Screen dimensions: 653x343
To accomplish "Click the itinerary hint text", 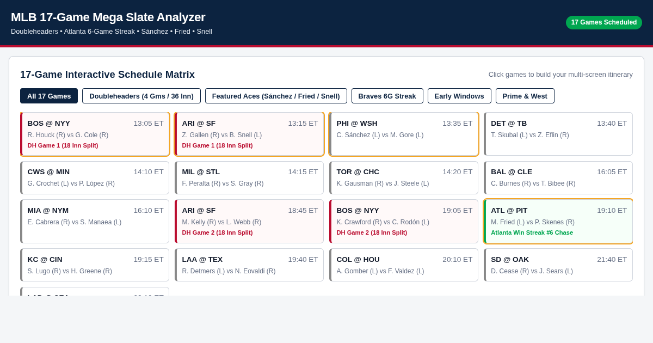I will pyautogui.click(x=560, y=75).
